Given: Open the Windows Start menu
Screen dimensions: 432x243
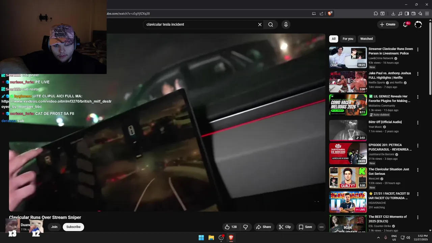Looking at the screenshot, I should pyautogui.click(x=201, y=238).
